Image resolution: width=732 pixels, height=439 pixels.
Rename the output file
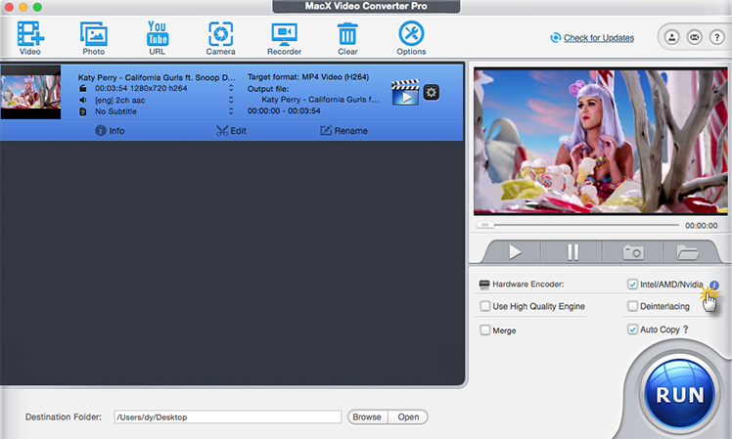[x=343, y=131]
